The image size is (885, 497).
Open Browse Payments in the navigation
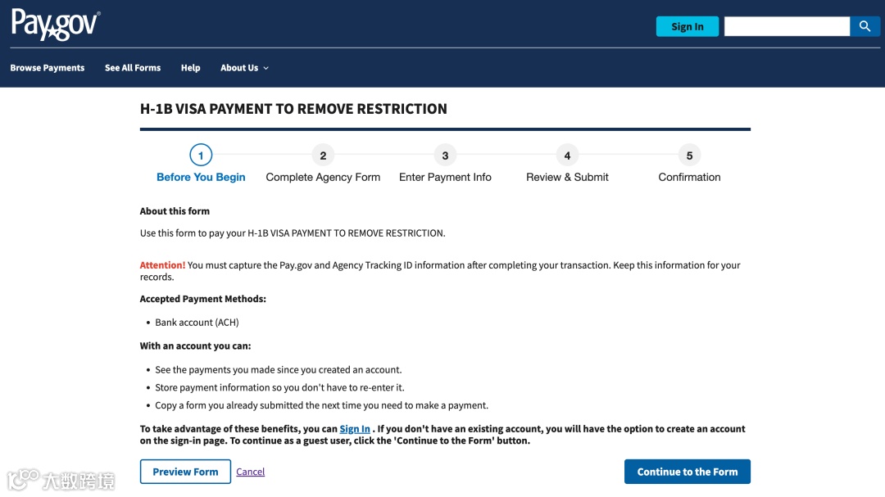(x=48, y=68)
